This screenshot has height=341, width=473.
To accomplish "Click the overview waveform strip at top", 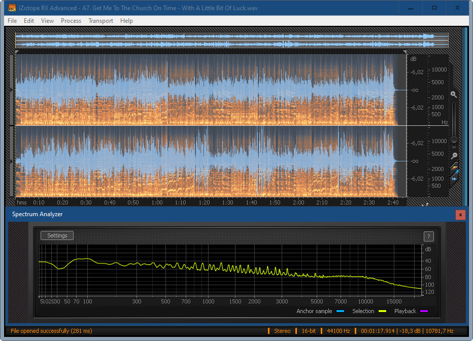I will click(231, 41).
